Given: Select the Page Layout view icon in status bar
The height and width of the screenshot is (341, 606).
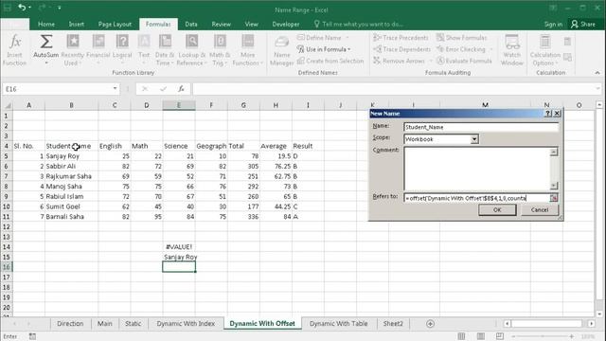Looking at the screenshot, I should coord(480,336).
